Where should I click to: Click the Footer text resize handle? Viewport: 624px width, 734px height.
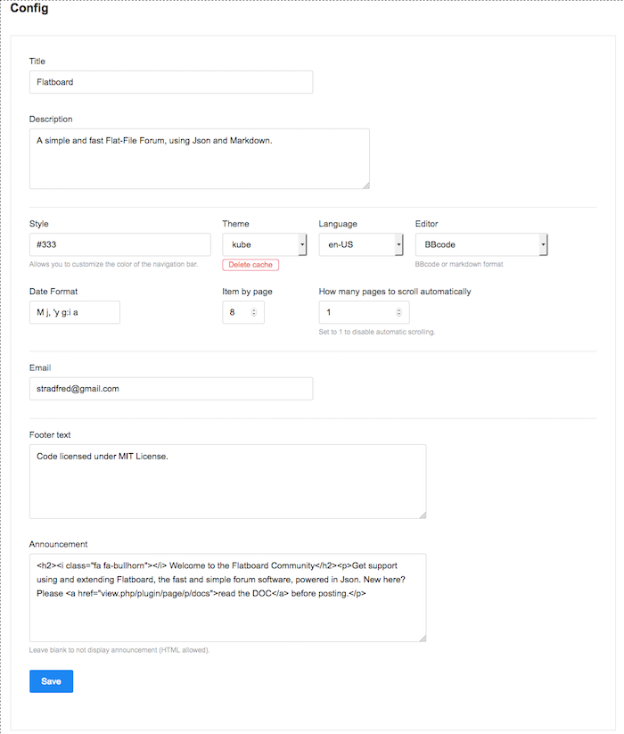tap(423, 515)
